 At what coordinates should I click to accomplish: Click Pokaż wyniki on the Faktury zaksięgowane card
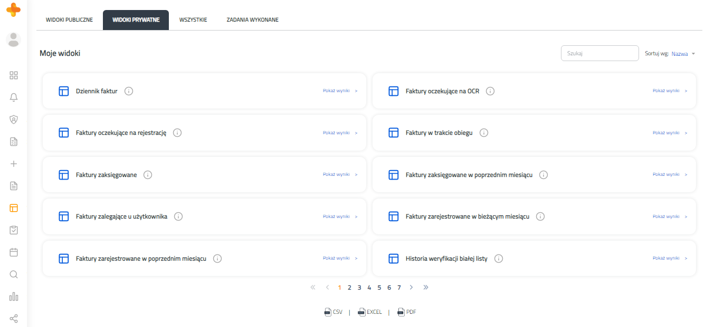pyautogui.click(x=340, y=174)
